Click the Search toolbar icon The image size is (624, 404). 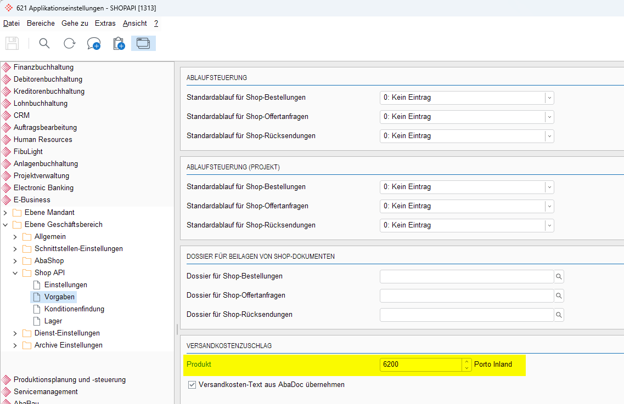tap(44, 43)
